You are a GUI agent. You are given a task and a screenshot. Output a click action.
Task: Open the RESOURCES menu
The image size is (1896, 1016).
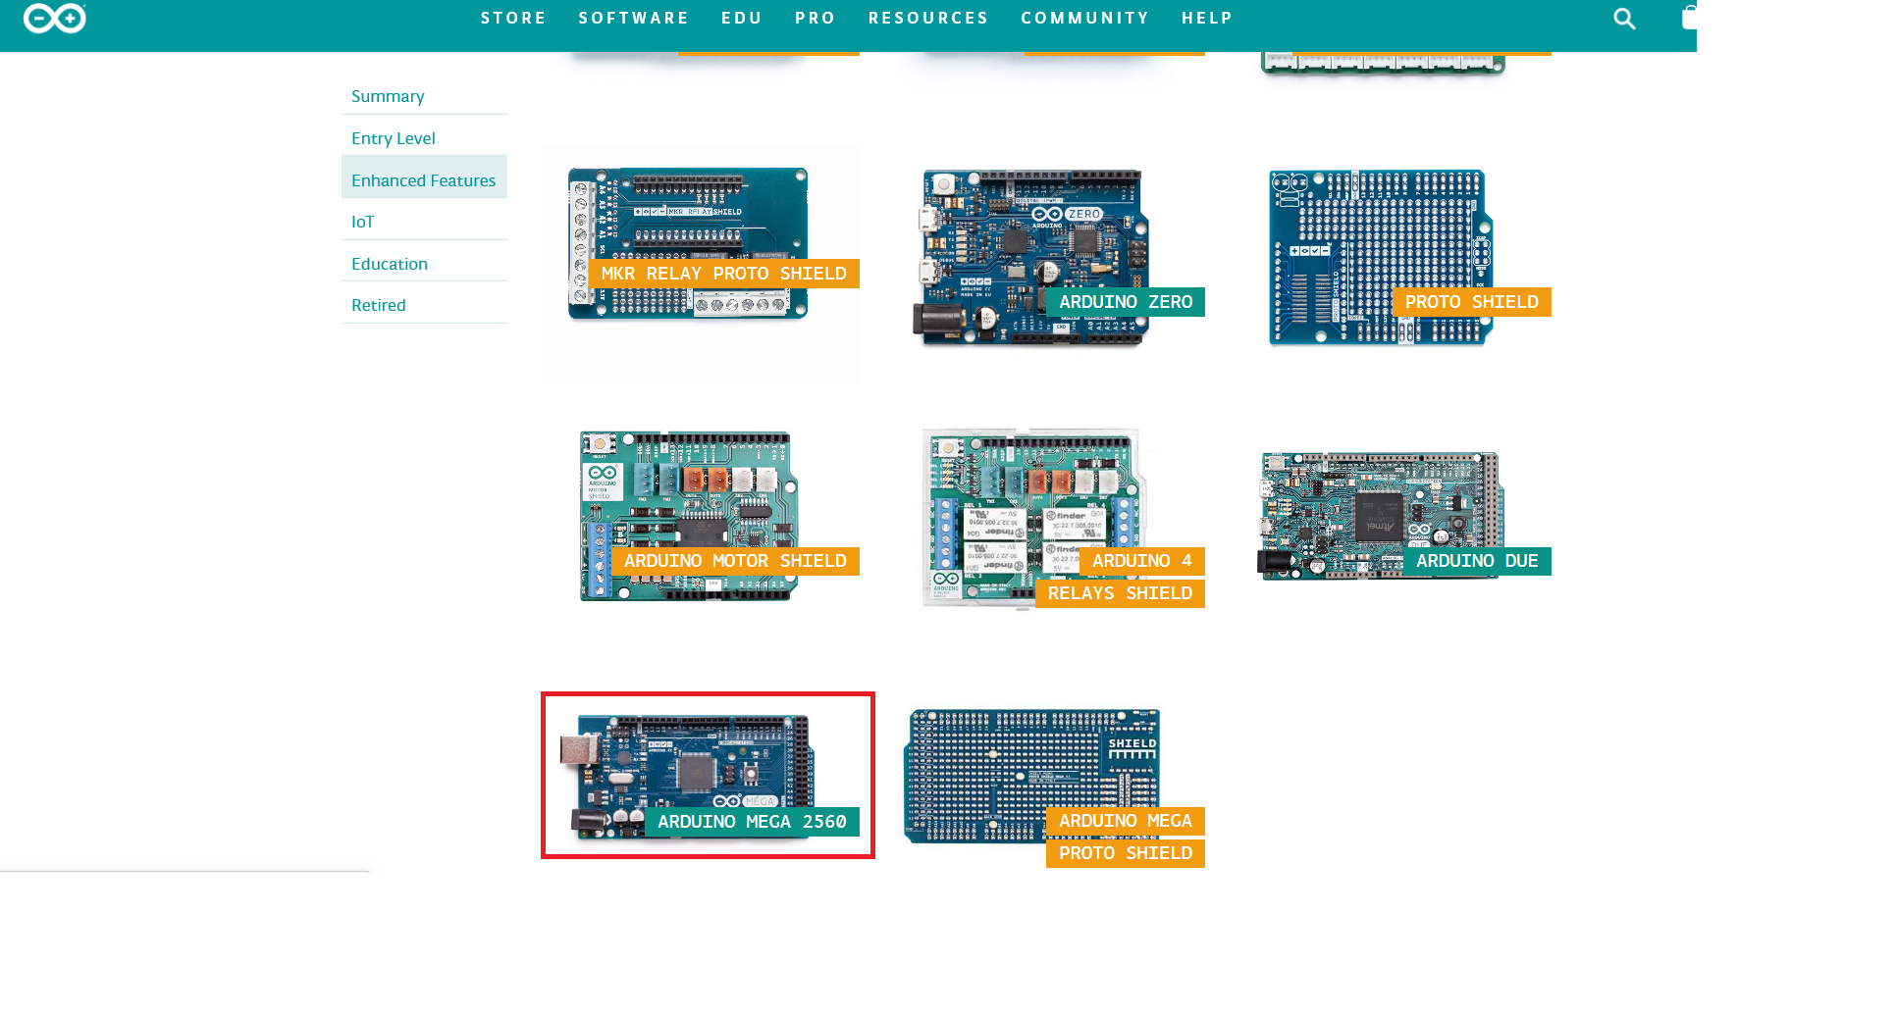[x=928, y=18]
